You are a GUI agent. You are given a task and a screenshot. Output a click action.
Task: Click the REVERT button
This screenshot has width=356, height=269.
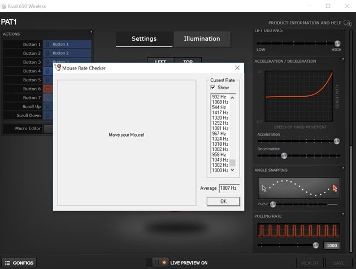click(x=310, y=263)
